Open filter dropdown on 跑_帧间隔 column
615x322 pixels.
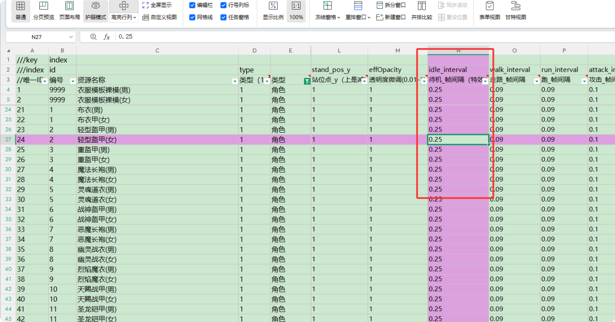click(x=584, y=81)
